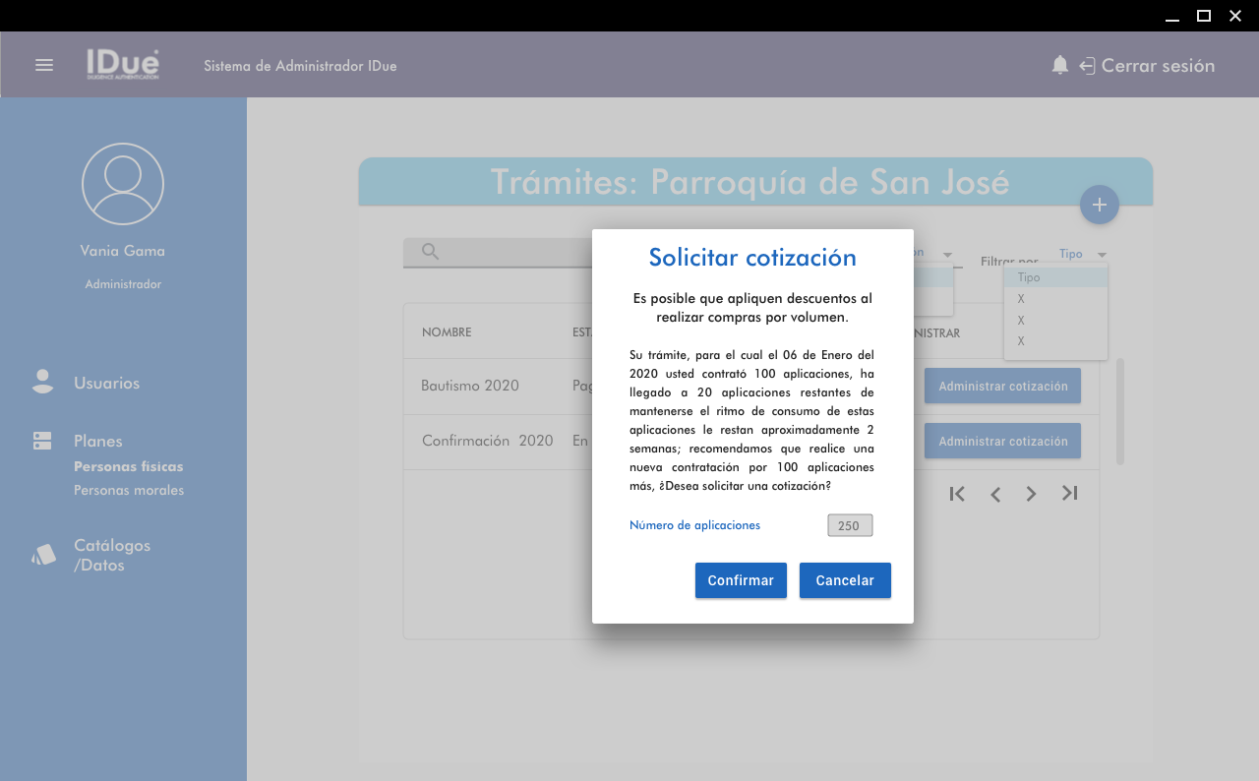Click the user profile avatar

click(x=123, y=184)
